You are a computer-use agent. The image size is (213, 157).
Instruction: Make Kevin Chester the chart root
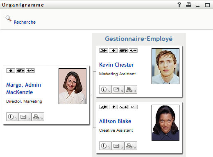(104, 51)
